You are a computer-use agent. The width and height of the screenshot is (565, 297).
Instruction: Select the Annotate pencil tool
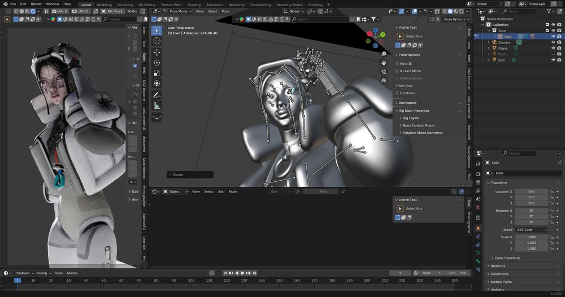point(157,94)
